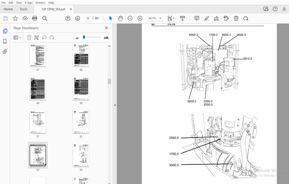Upload file to cloud icon
The height and width of the screenshot is (184, 289).
click(x=25, y=18)
